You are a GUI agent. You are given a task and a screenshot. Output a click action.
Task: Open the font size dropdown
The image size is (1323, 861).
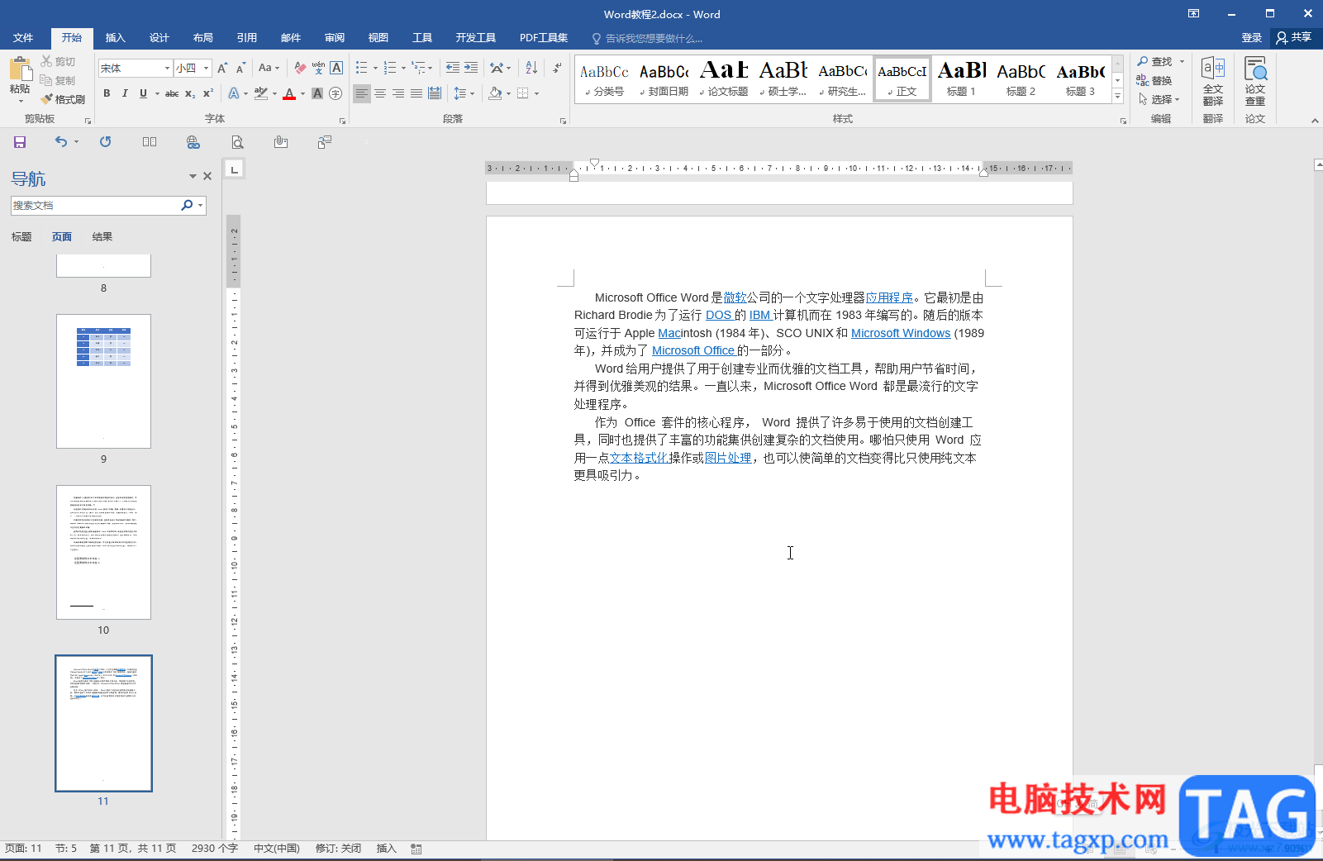206,68
